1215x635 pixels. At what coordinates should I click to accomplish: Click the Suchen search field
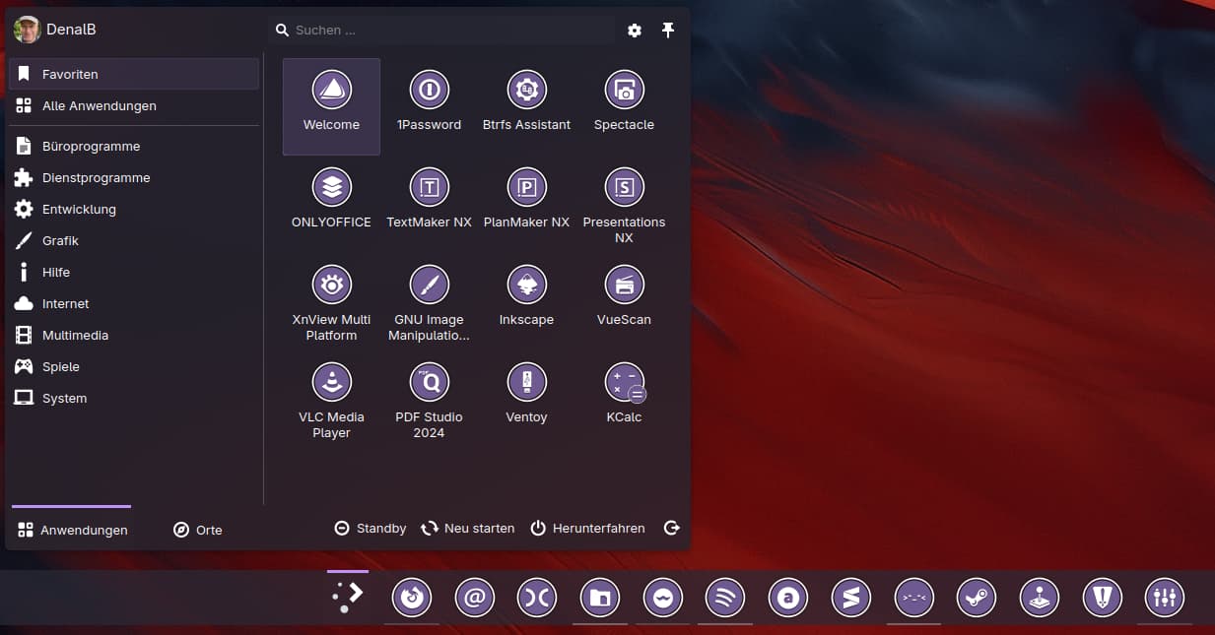click(x=443, y=31)
